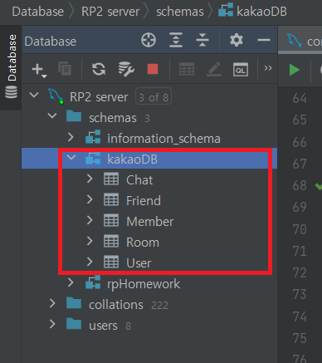Click the MySQL dolphin icon beside RP2 server
Viewport: 322px width, 363px height.
pyautogui.click(x=56, y=96)
